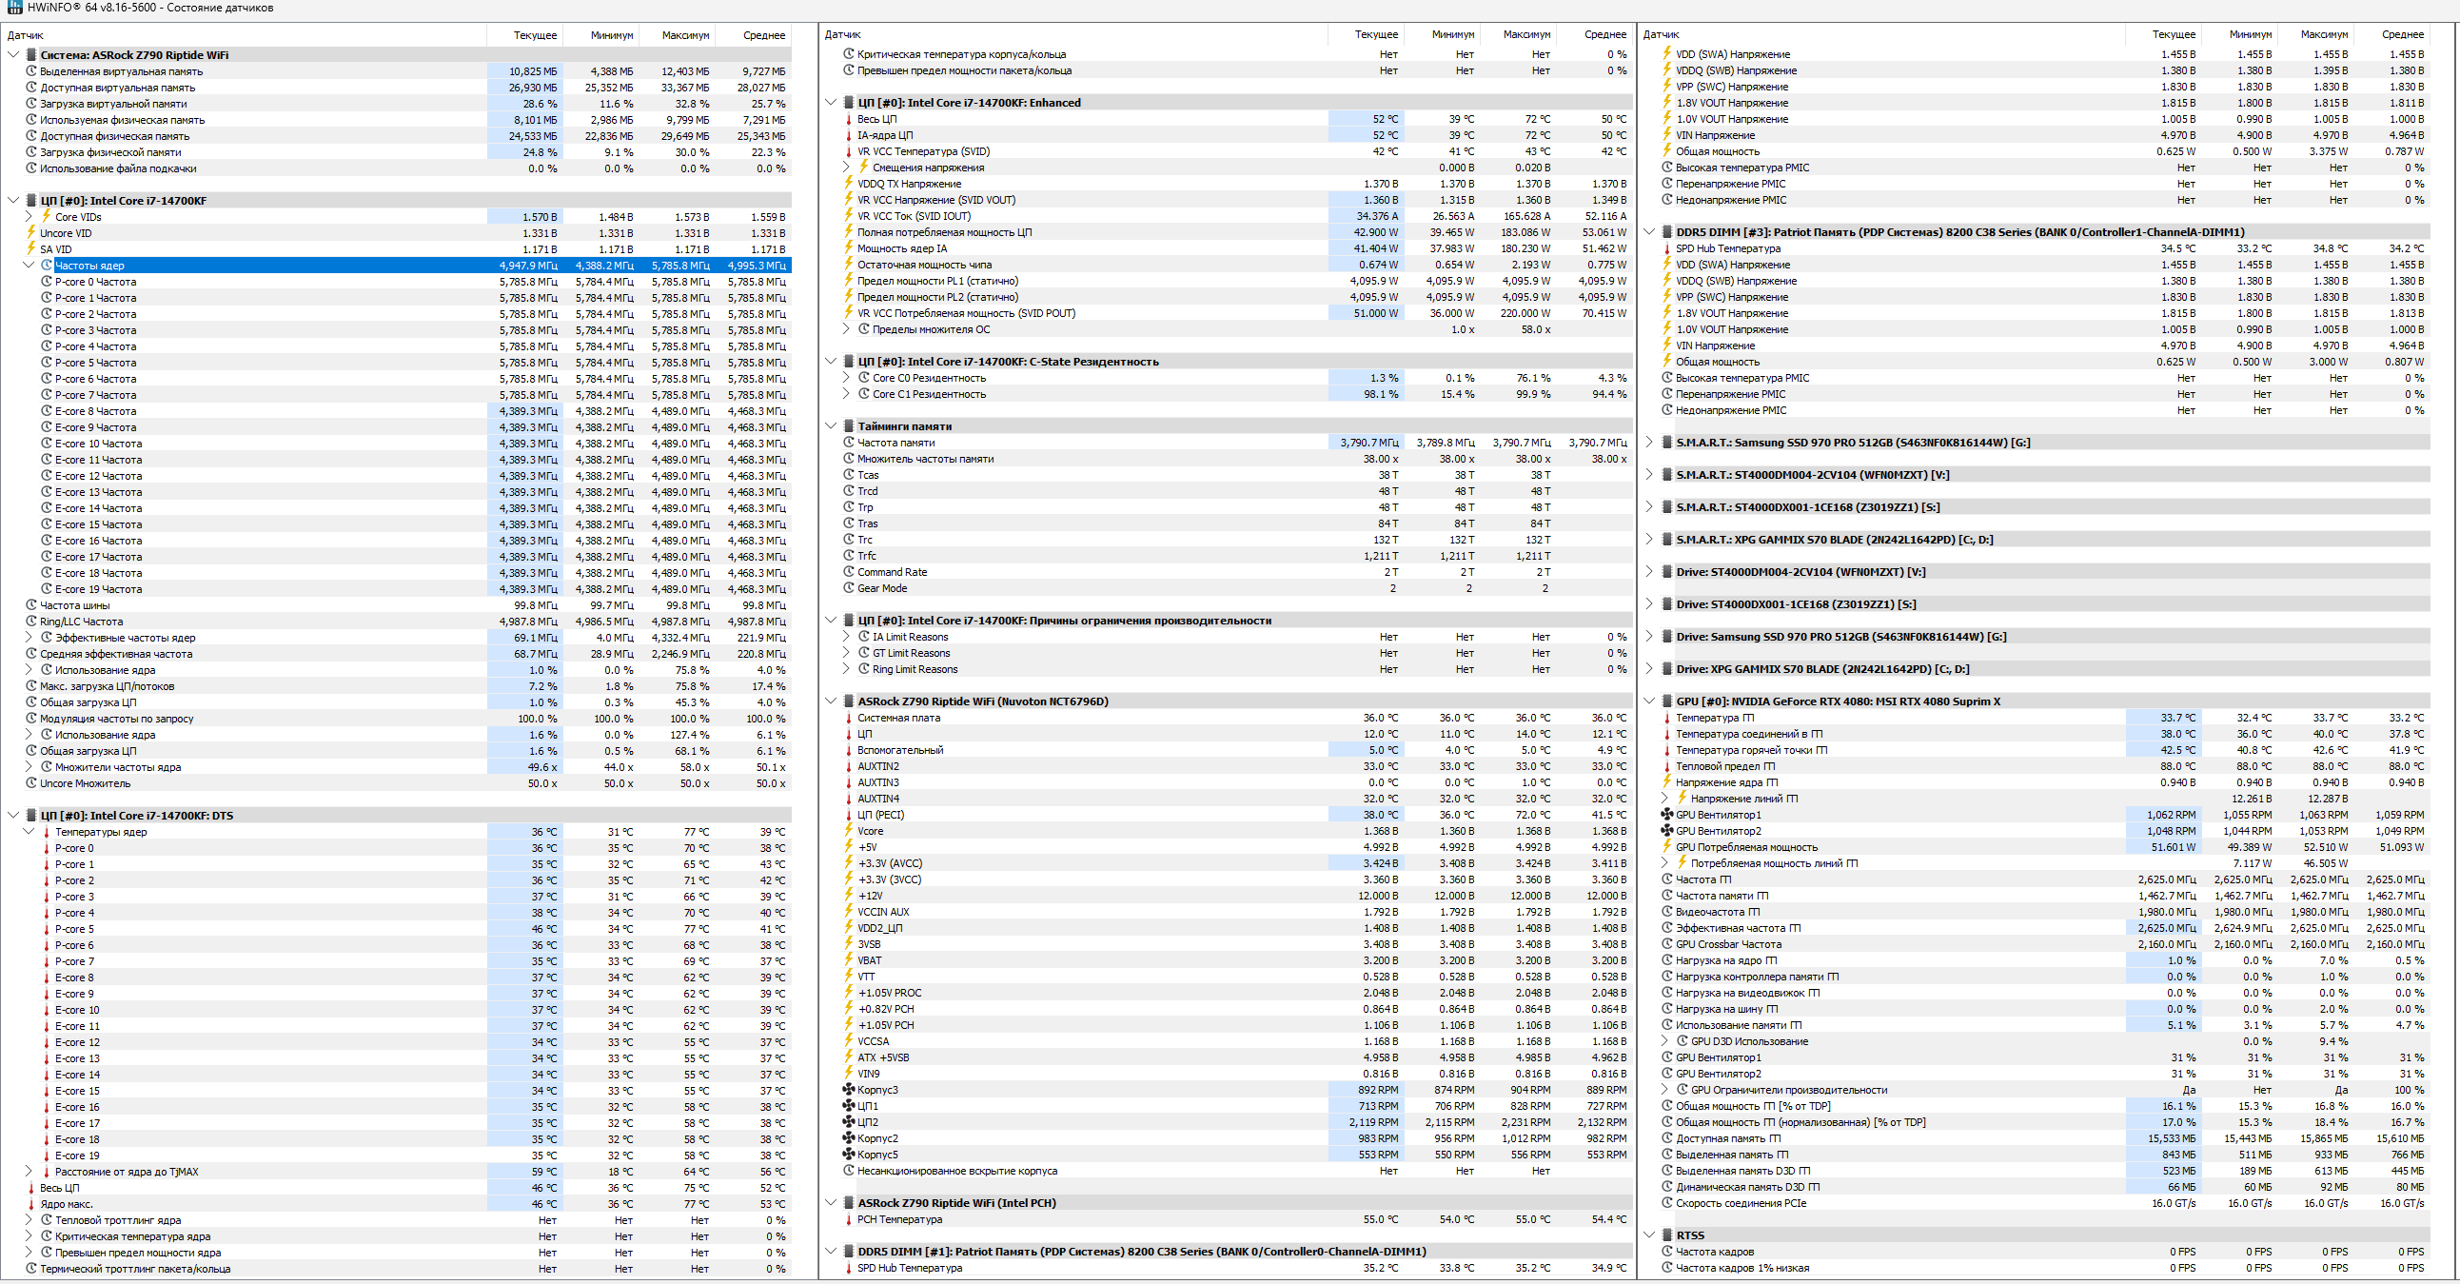
Task: Click the thermometer icon beside P-core 0 temperature
Action: [46, 848]
